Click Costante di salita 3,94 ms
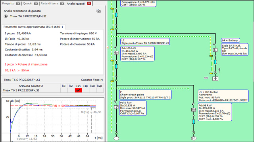Viewport: 254px width, 142px height. [x=24, y=50]
